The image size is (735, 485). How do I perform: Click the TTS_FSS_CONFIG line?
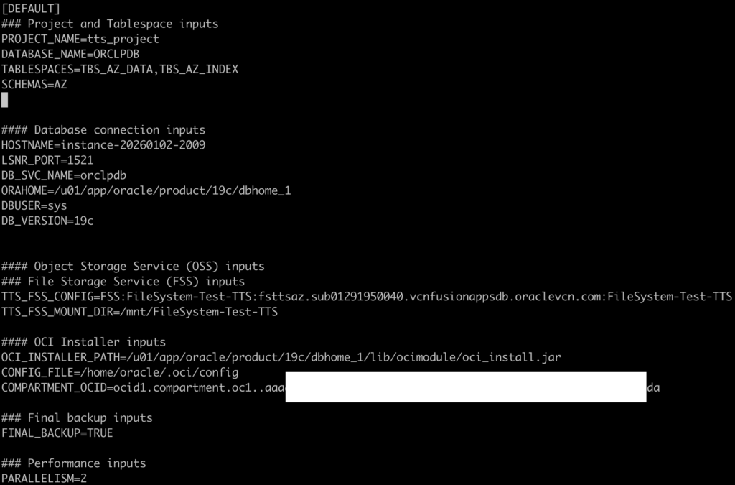click(x=366, y=297)
